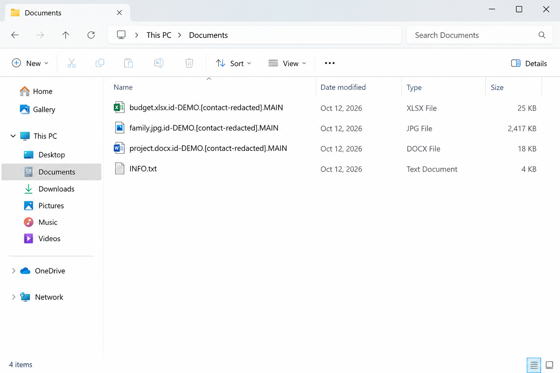Expand the Network tree node
Screen dimensions: 560x373
[13, 297]
